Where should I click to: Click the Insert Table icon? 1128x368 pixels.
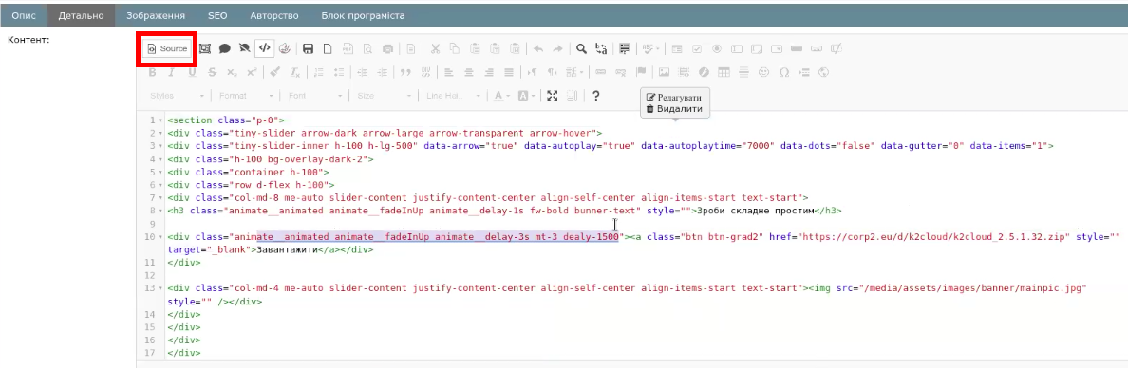coord(724,72)
